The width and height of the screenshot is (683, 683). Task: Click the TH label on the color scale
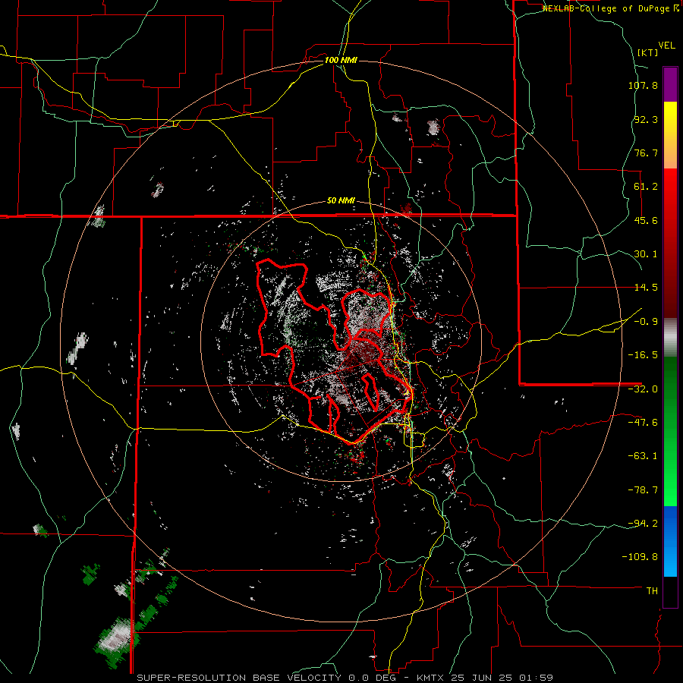coord(652,591)
